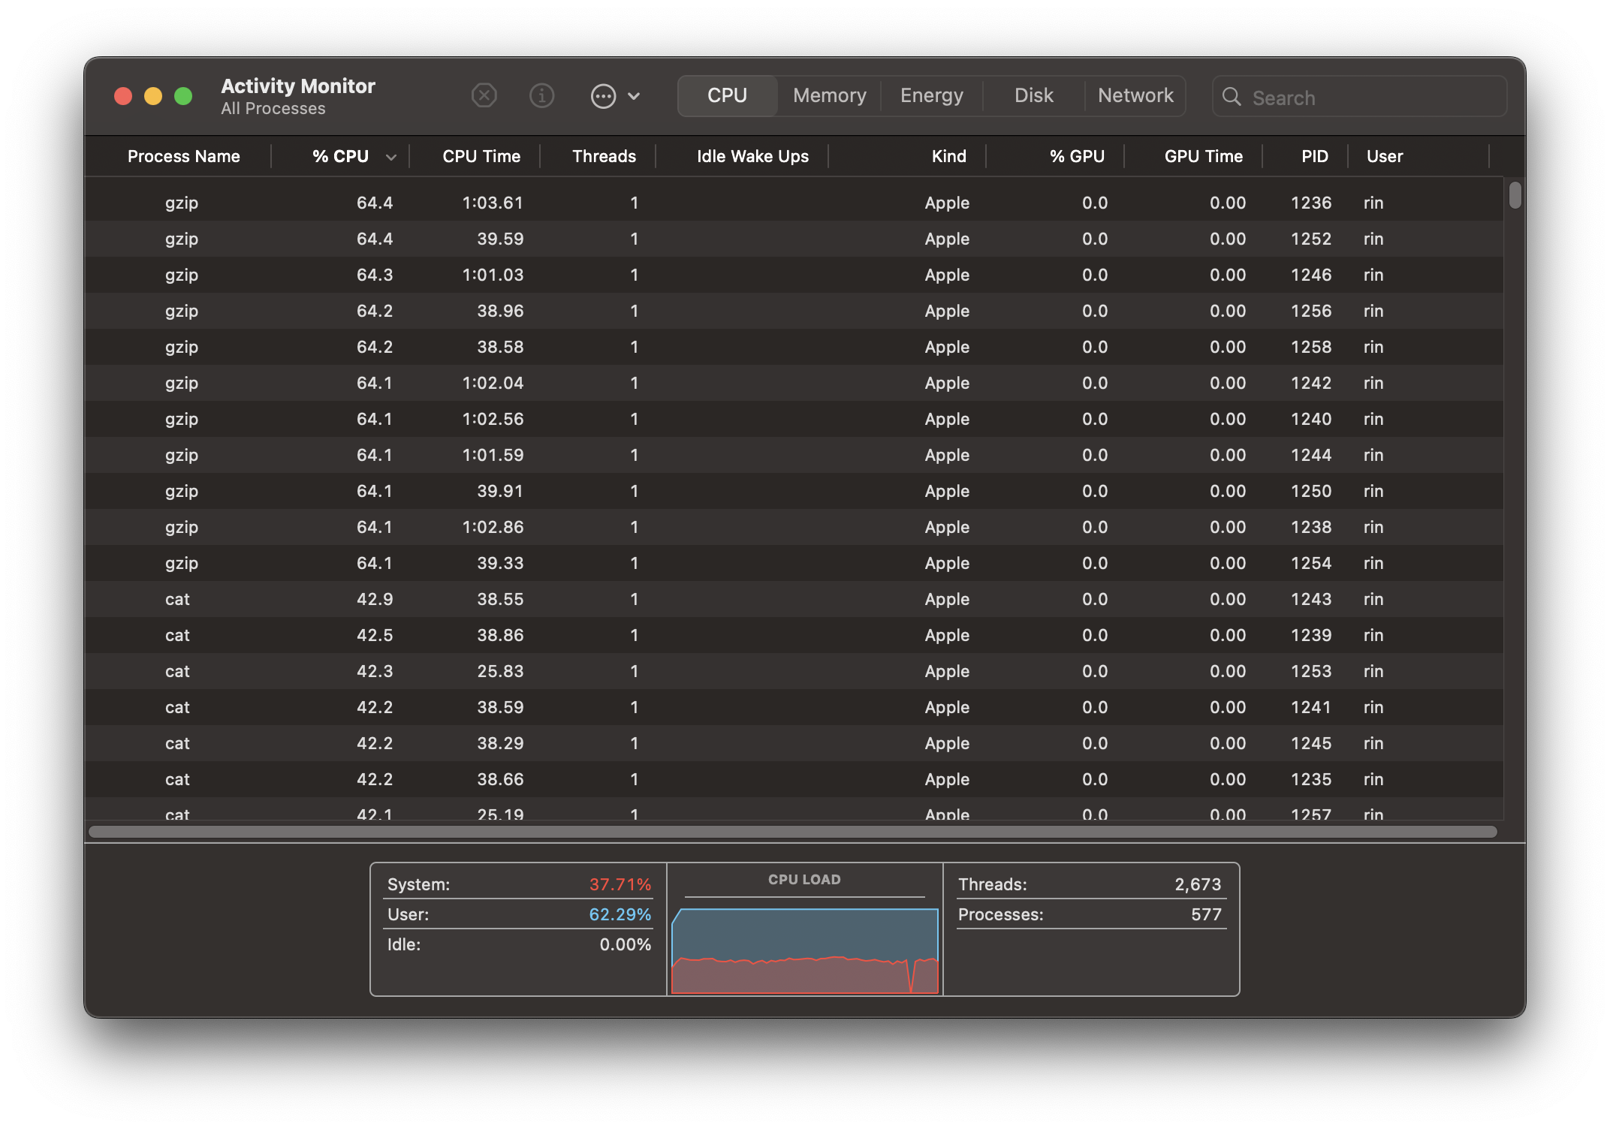Select the gzip row with PID 1254

coord(794,563)
